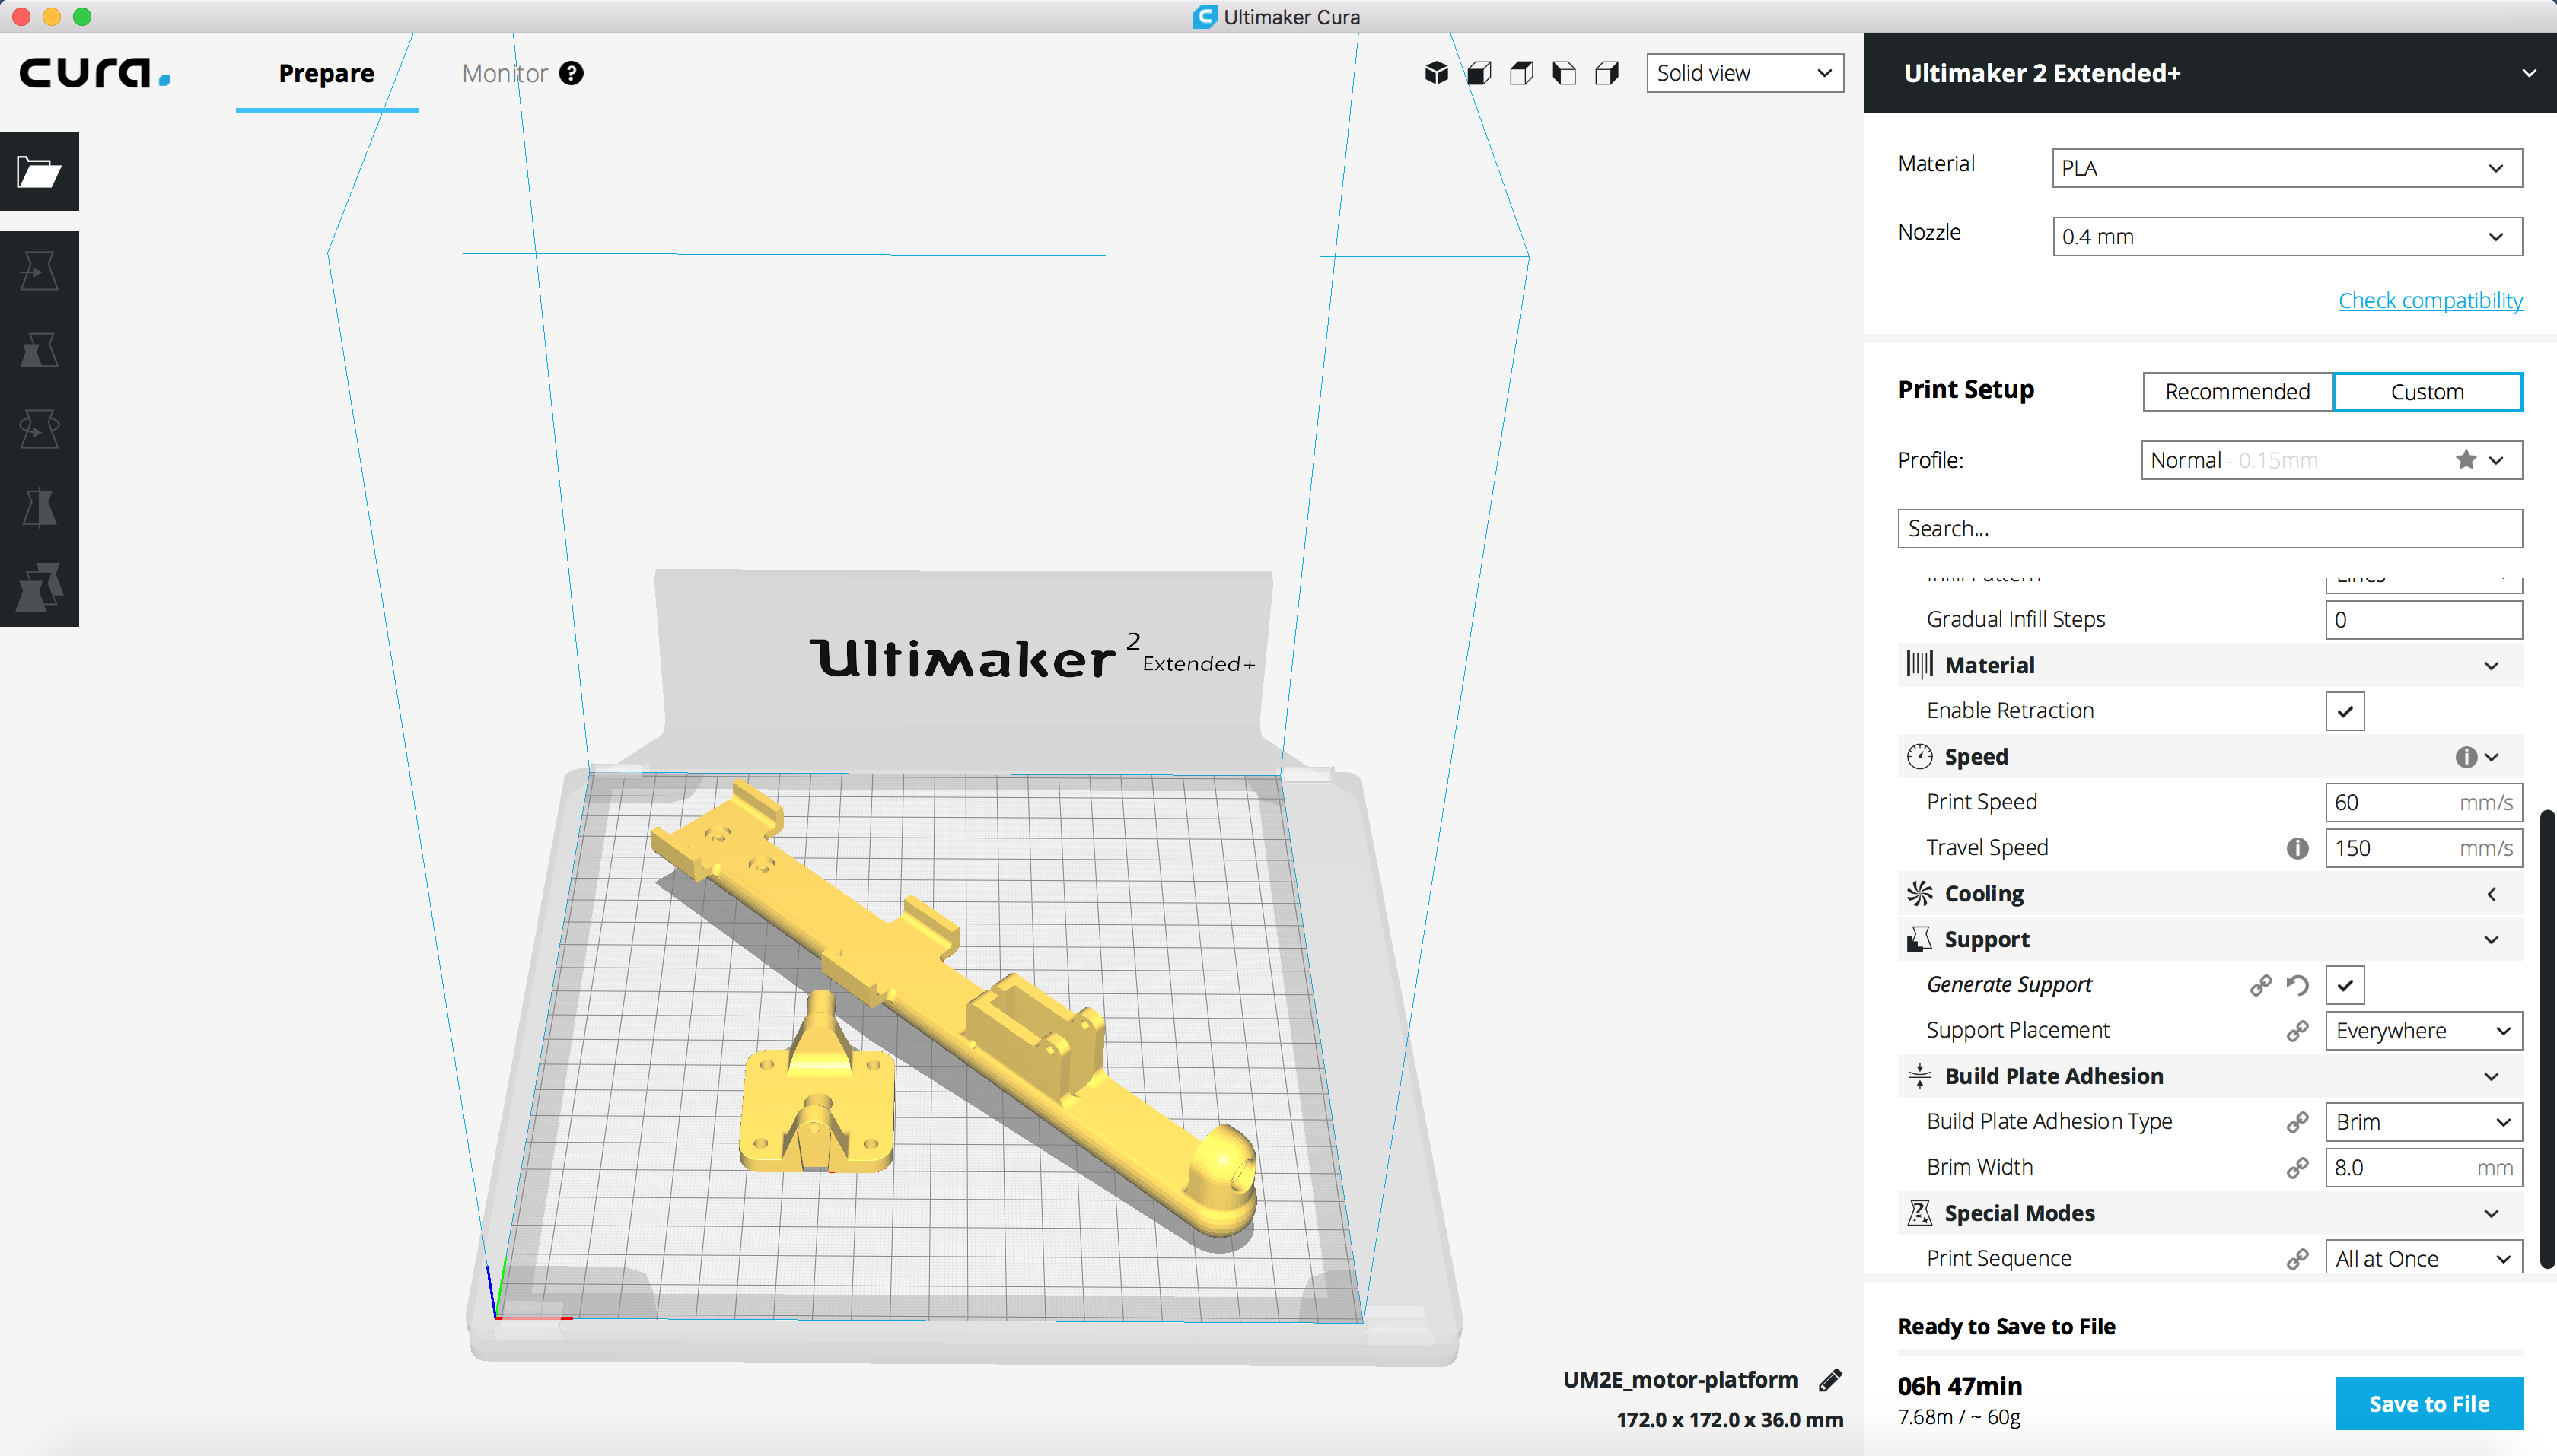Image resolution: width=2557 pixels, height=1456 pixels.
Task: Click the info icon on Speed header
Action: click(2466, 757)
